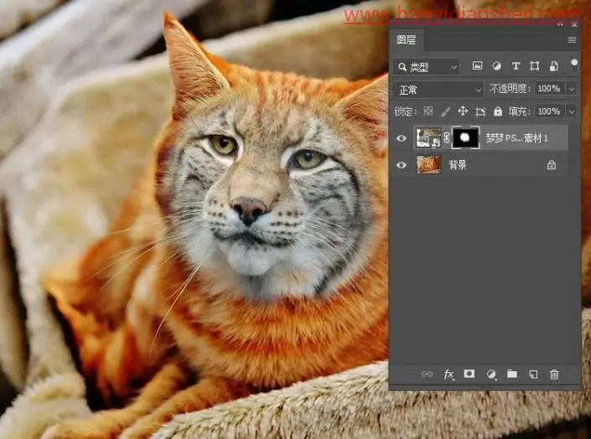Create a new layer icon

(x=533, y=374)
